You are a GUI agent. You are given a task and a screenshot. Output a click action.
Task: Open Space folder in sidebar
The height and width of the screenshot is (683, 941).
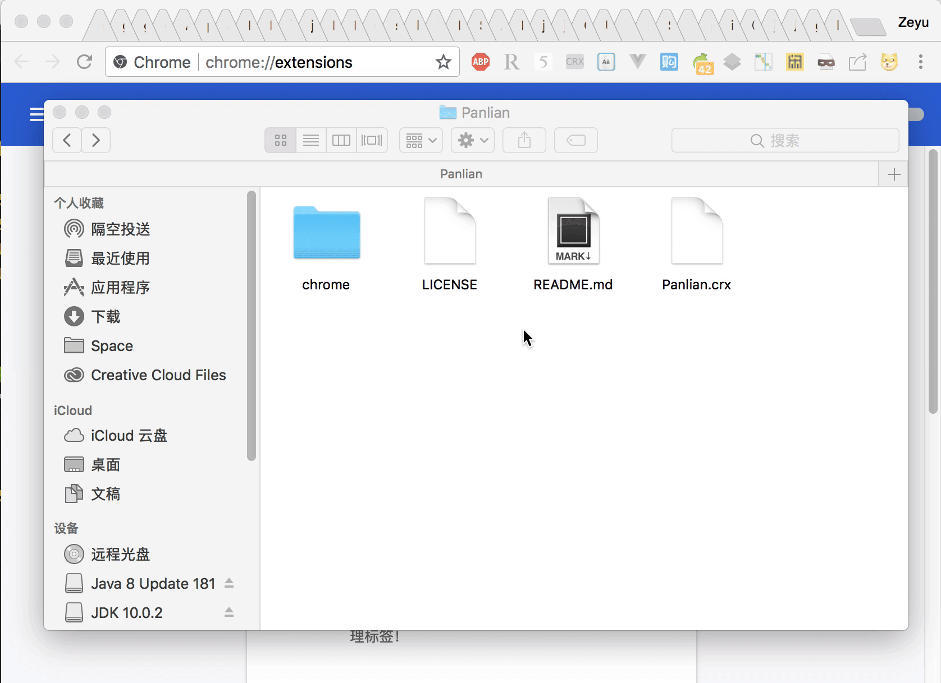tap(112, 346)
